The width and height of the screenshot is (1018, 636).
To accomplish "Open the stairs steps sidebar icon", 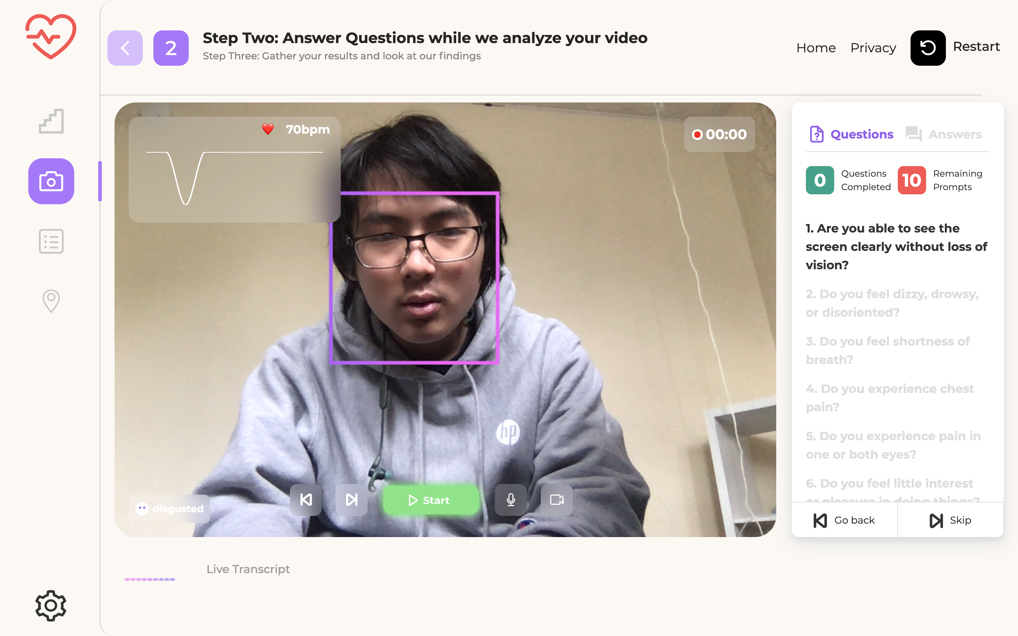I will pyautogui.click(x=51, y=122).
